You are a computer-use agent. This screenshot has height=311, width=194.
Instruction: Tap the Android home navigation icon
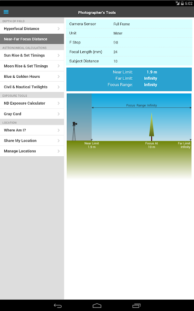pos(97,306)
